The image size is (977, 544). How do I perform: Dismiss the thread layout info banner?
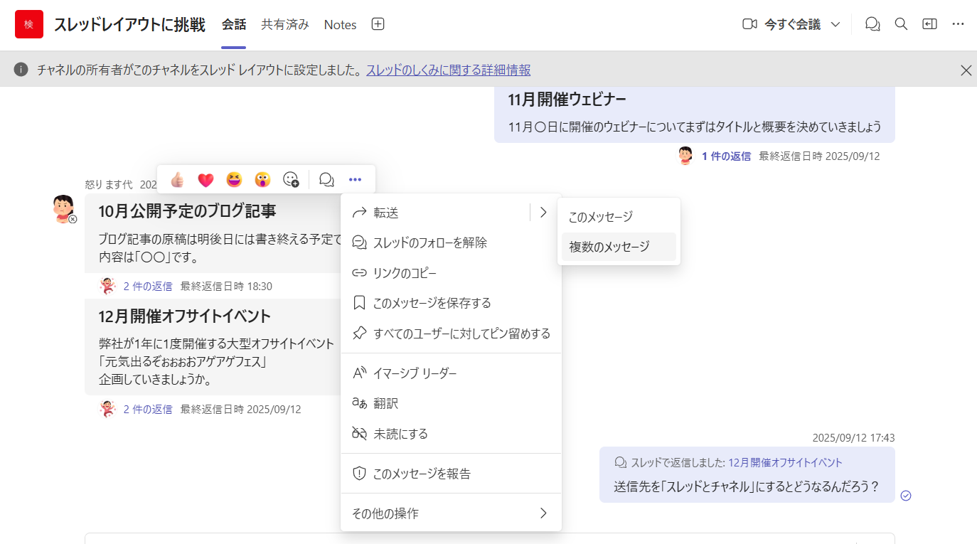[966, 70]
